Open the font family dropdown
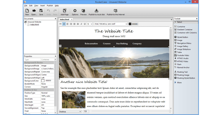 click(110, 24)
